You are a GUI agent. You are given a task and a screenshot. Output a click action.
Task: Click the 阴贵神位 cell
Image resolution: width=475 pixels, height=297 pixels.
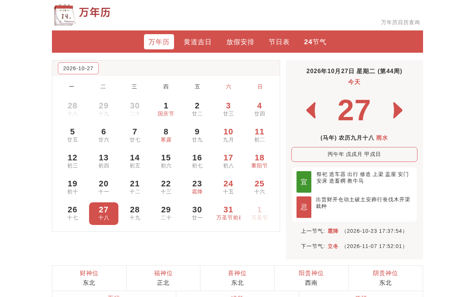(386, 278)
